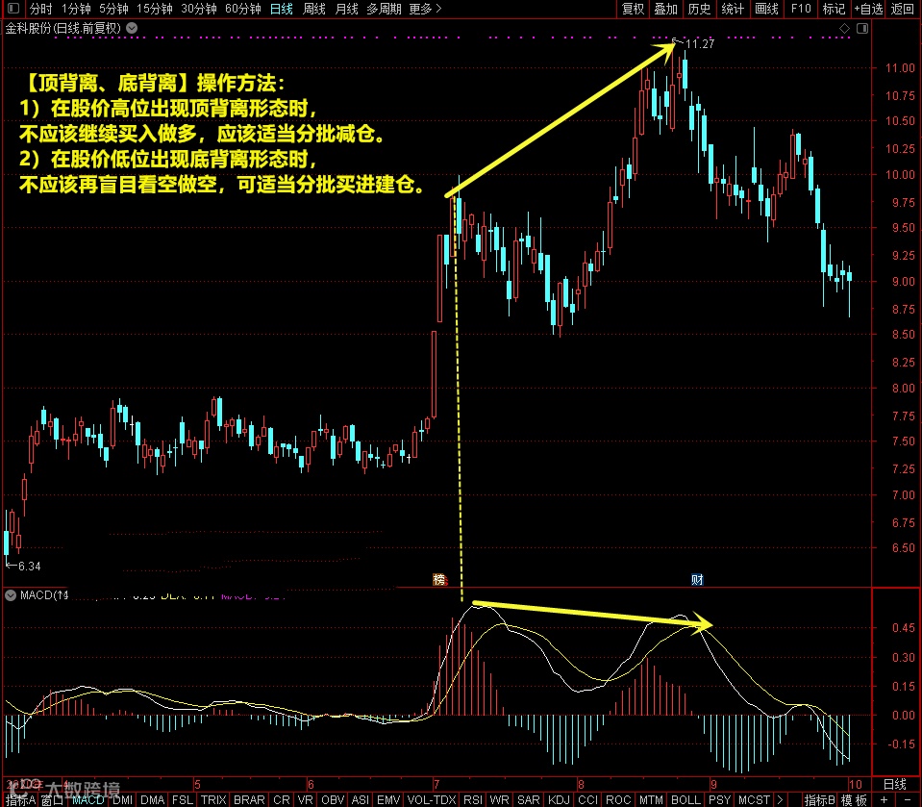Select the ASI indicator tab
This screenshot has width=922, height=807.
pos(360,800)
